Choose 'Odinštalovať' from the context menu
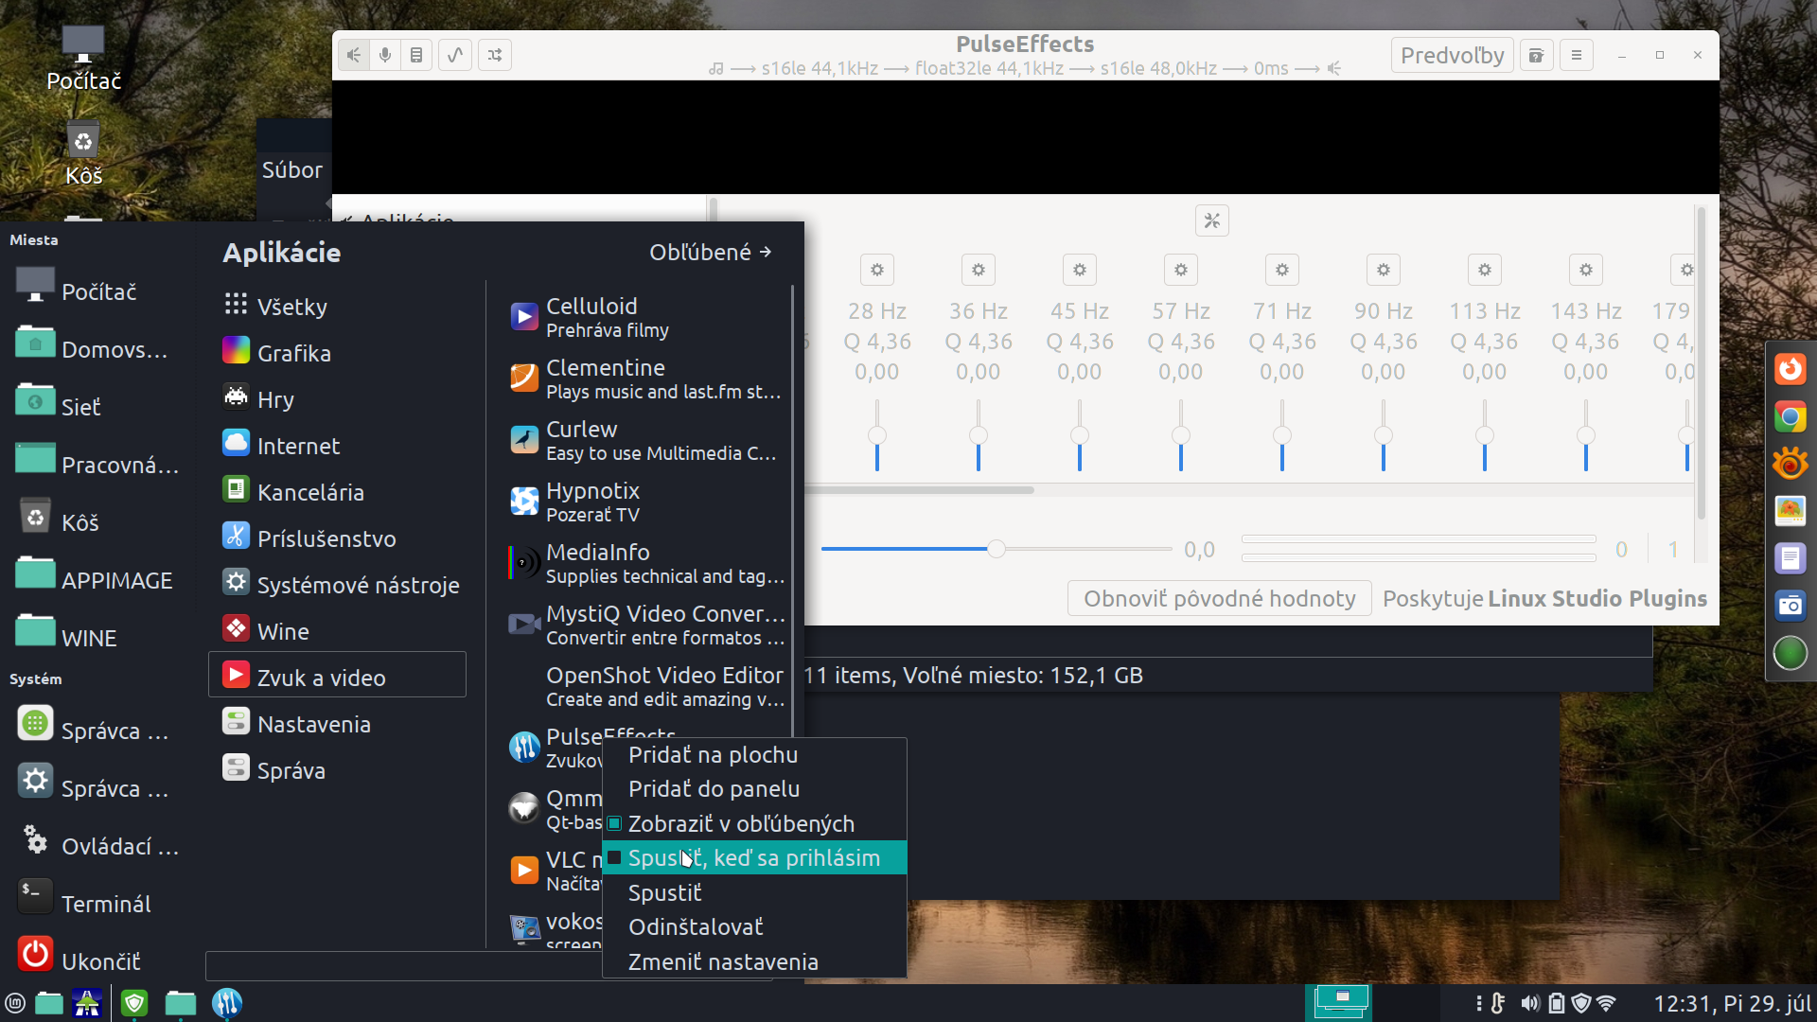1817x1022 pixels. (696, 927)
